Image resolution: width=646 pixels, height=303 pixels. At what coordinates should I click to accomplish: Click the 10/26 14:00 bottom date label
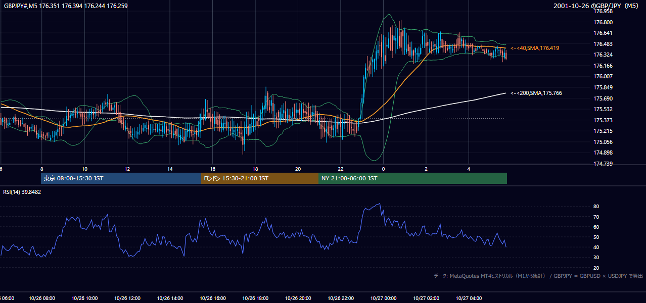point(170,298)
